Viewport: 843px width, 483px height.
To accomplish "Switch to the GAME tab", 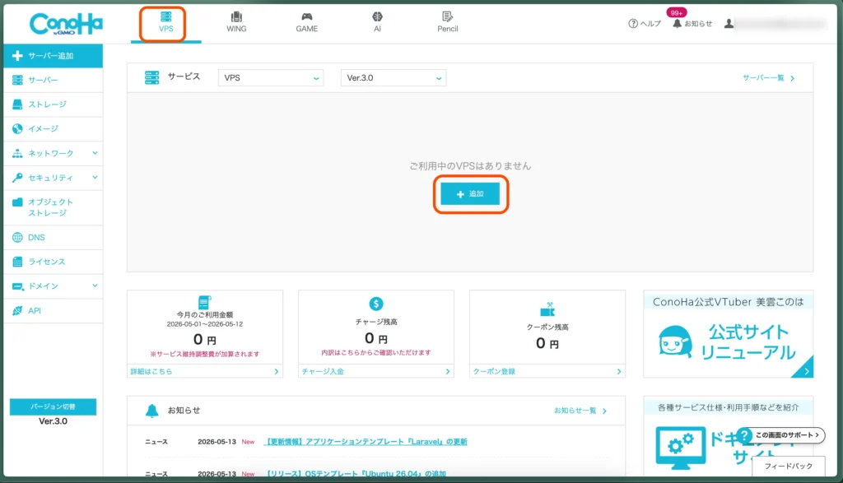I will coord(306,22).
